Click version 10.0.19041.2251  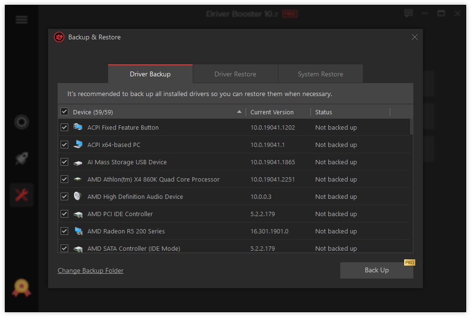pos(273,179)
